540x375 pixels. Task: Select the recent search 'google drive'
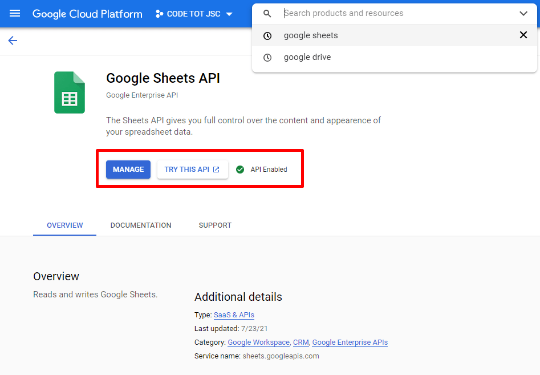[395, 57]
